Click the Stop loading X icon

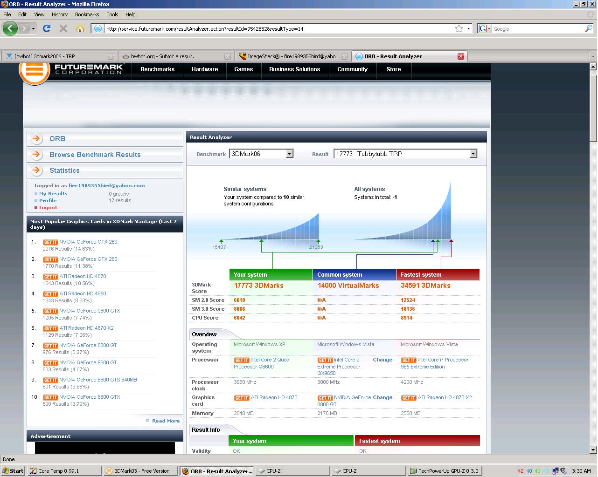pos(63,28)
